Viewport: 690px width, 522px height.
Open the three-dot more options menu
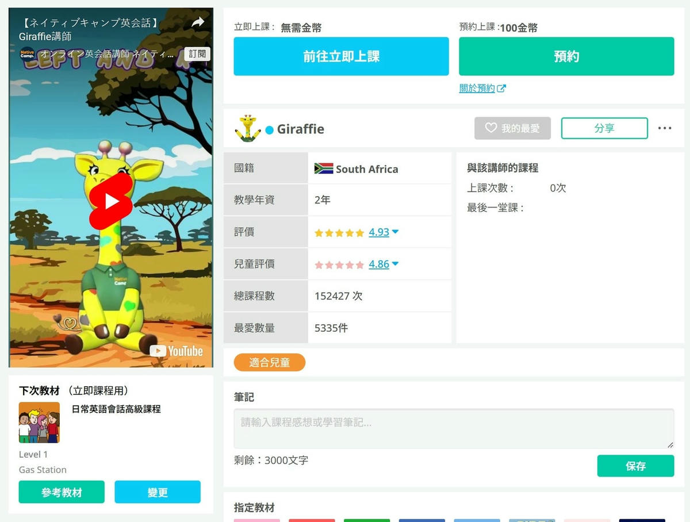tap(665, 128)
